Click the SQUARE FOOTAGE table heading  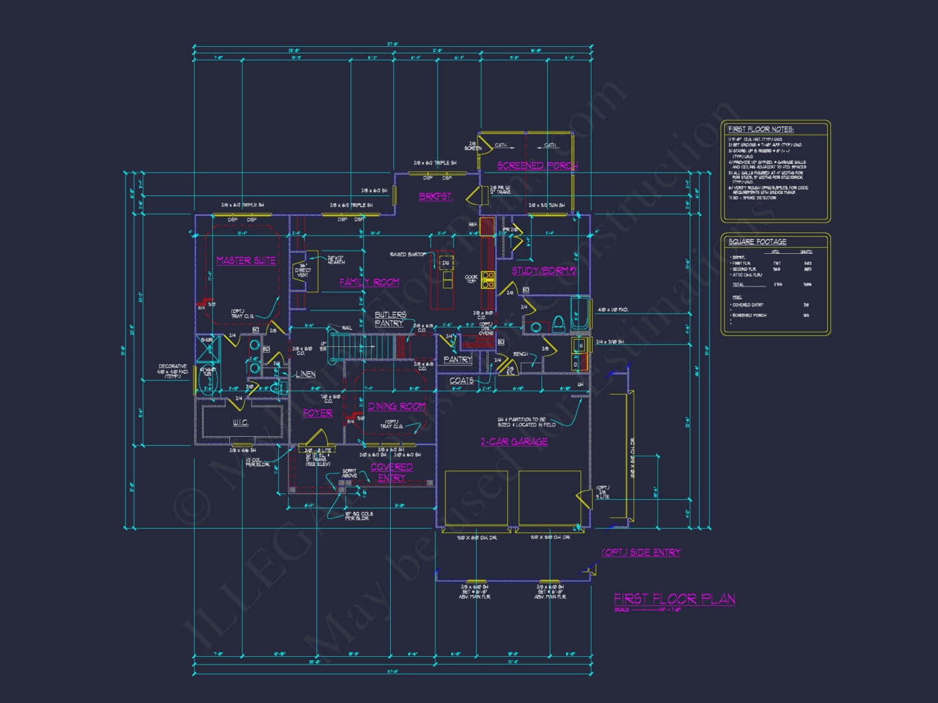[757, 241]
